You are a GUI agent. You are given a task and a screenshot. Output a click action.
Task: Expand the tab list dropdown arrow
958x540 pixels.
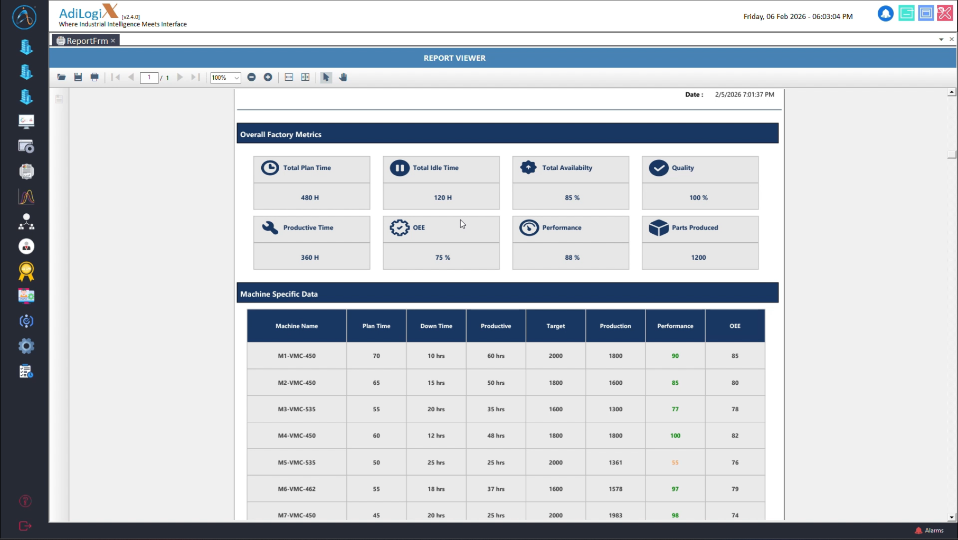941,40
